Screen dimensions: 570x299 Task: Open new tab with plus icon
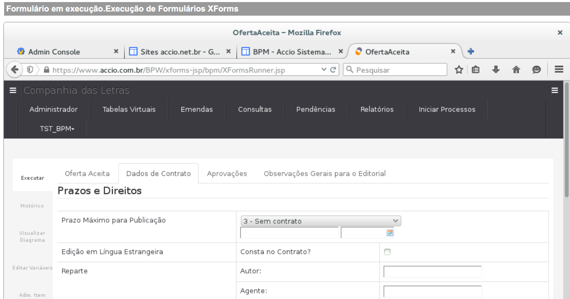coord(471,51)
